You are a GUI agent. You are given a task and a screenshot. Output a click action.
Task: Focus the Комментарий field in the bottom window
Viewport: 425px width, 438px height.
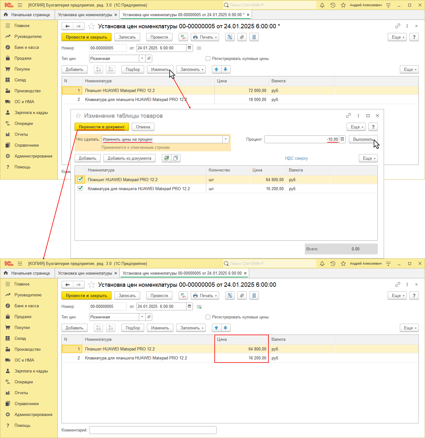point(153,430)
